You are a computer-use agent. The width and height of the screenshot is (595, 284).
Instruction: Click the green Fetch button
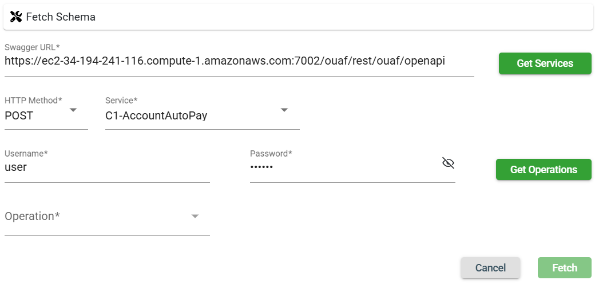tap(564, 268)
